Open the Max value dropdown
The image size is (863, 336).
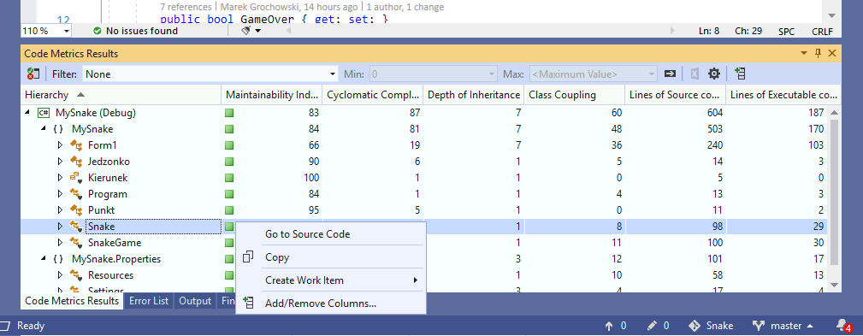click(652, 74)
